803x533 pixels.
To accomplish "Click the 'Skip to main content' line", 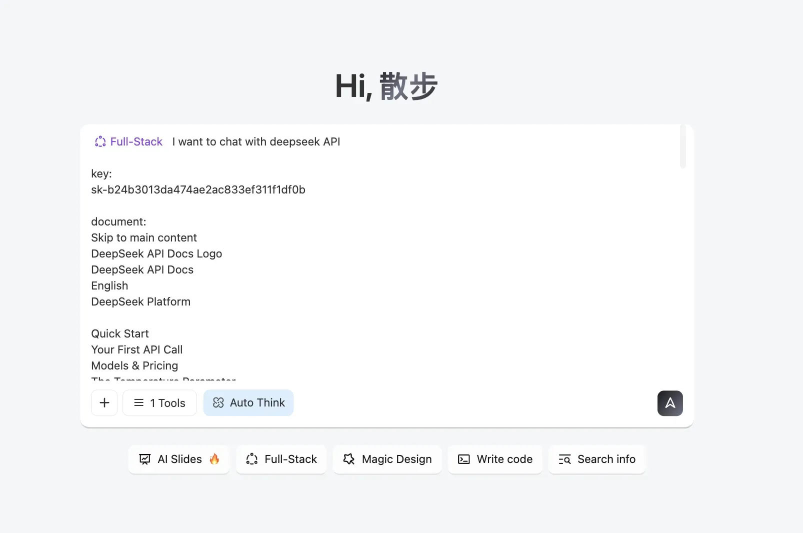I will [x=144, y=238].
